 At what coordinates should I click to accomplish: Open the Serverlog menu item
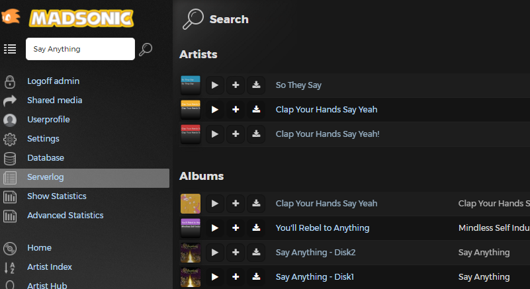click(x=46, y=177)
